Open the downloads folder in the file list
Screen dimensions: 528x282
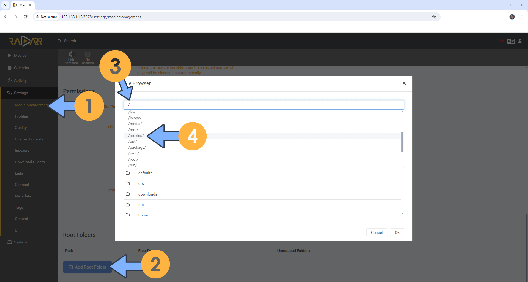[x=147, y=194]
